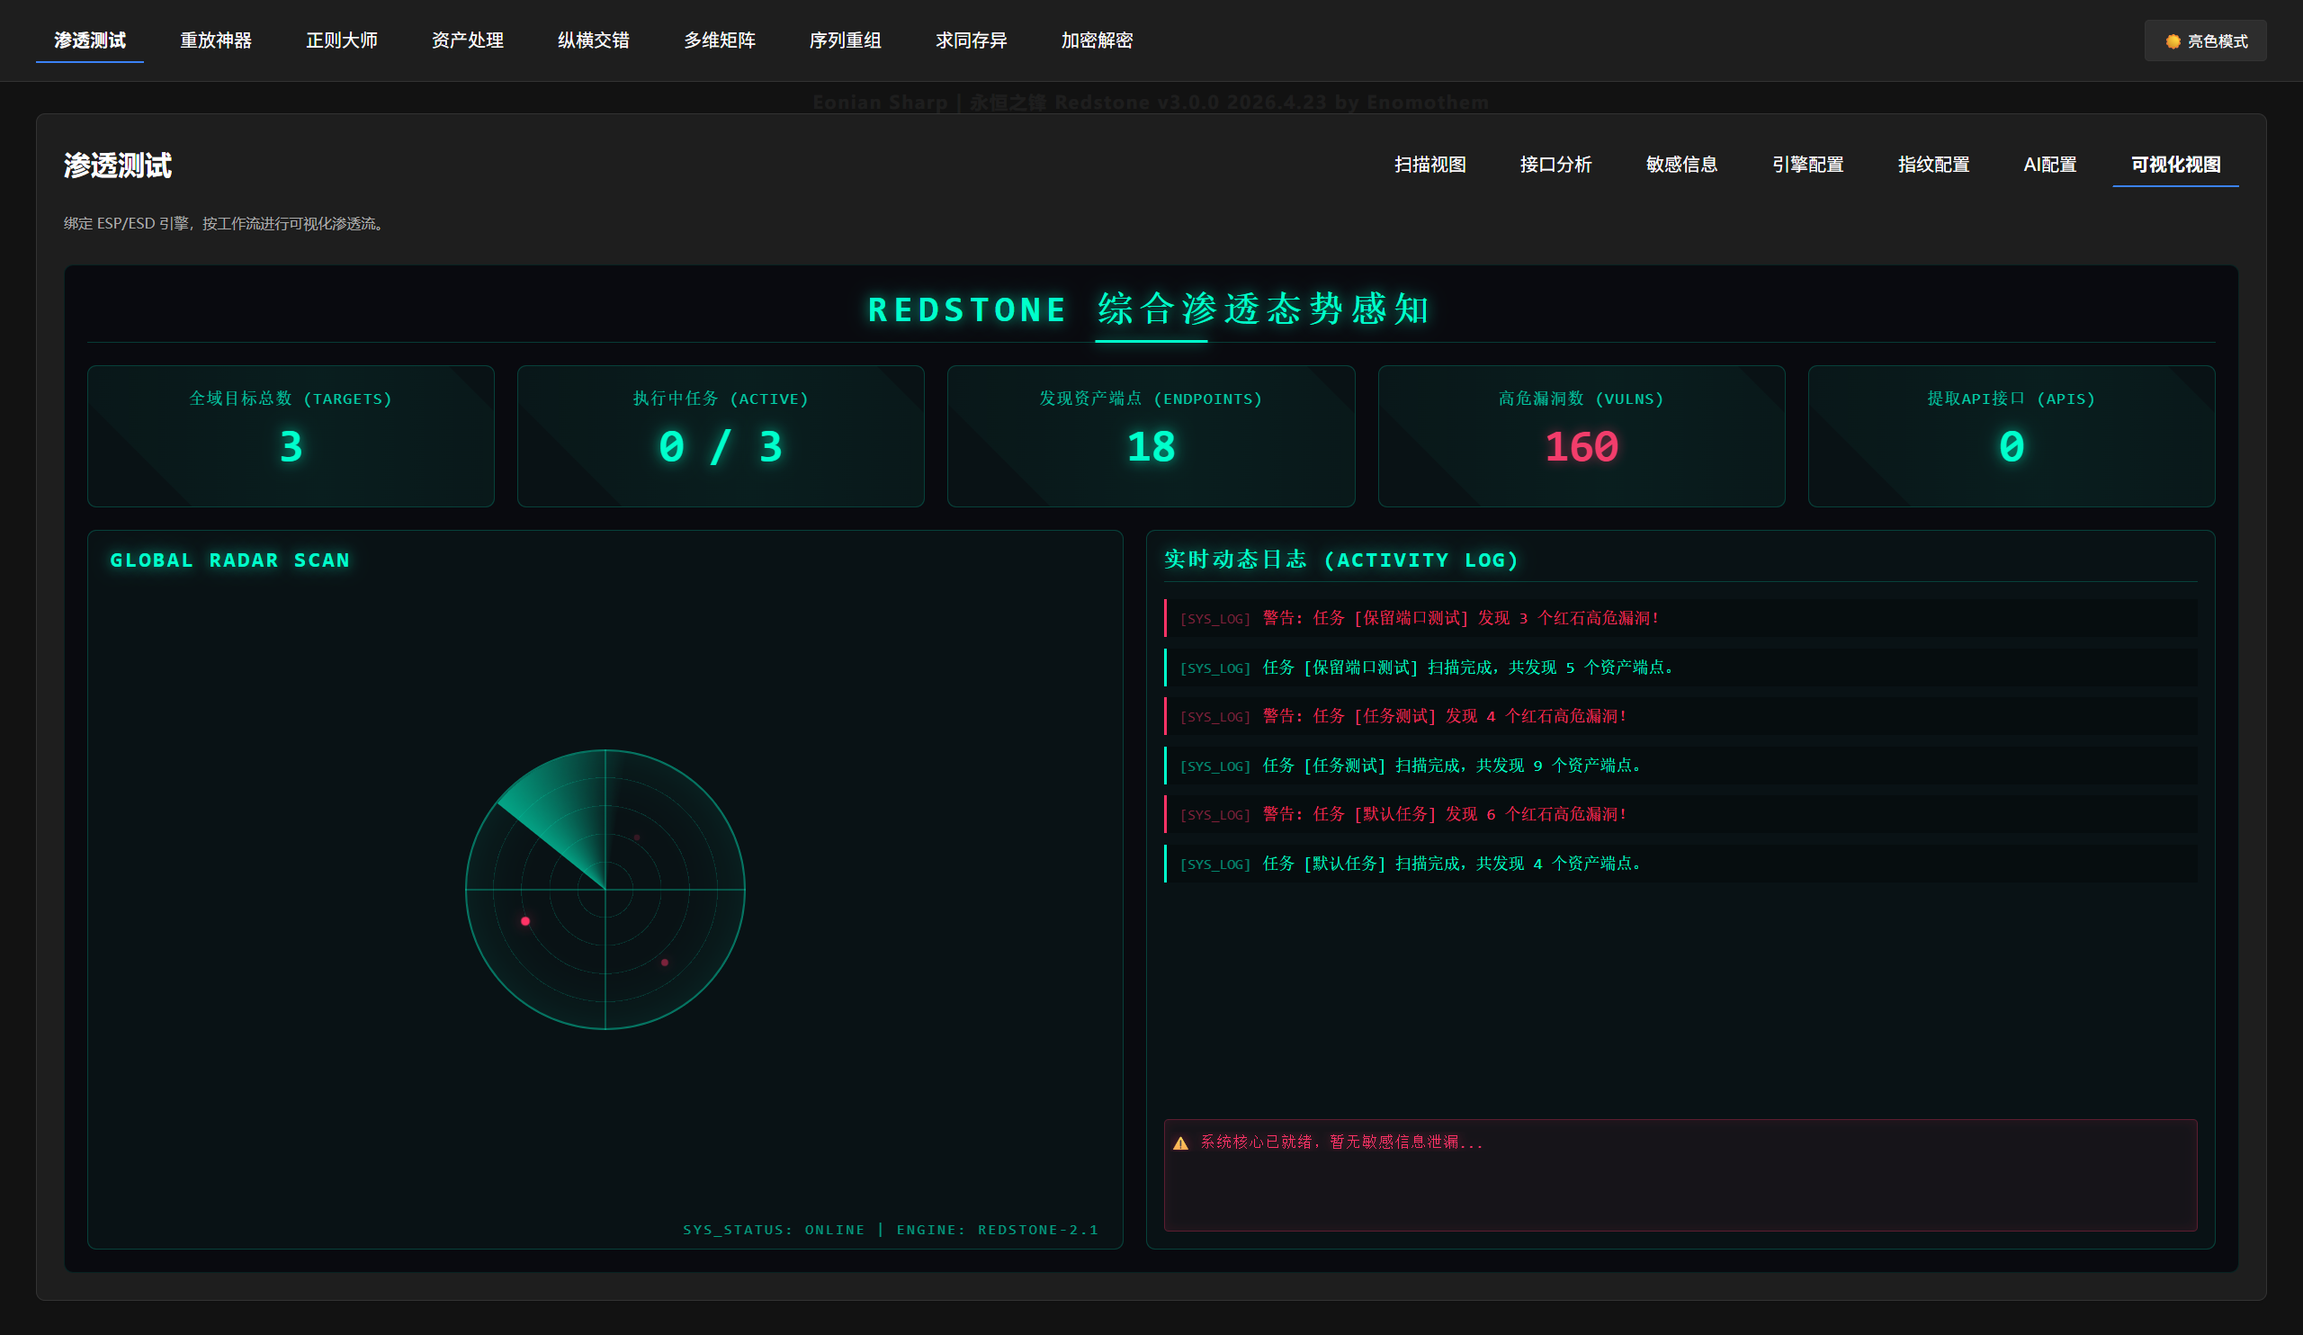Click the sun icon in 亮色模式 button
The height and width of the screenshot is (1335, 2303).
[2173, 41]
